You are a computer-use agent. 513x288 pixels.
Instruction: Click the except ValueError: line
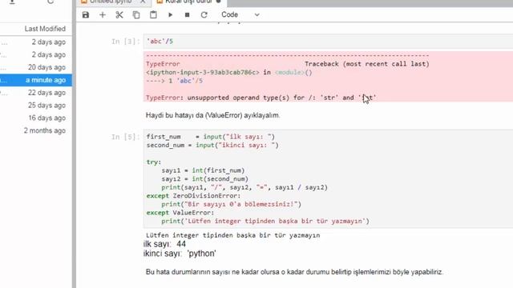point(180,213)
